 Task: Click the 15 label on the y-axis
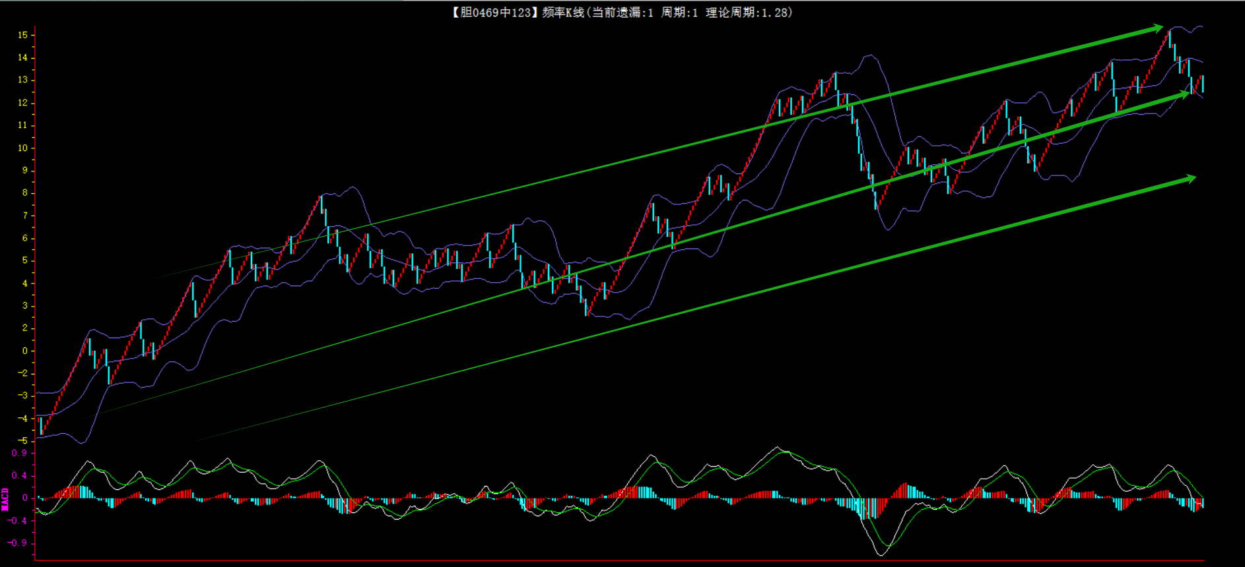pyautogui.click(x=23, y=35)
